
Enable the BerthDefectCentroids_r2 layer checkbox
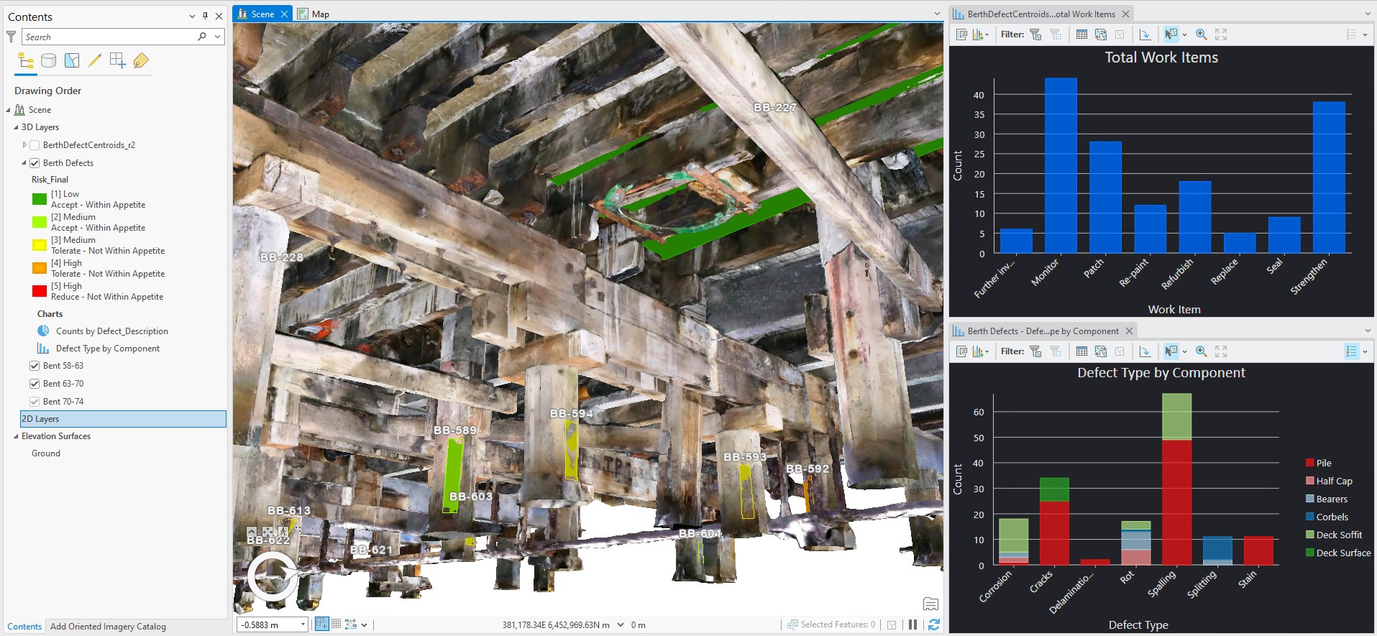35,145
